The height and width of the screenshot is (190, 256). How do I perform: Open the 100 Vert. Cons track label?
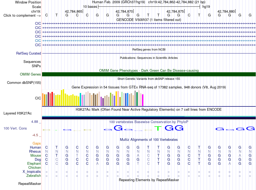click(15, 128)
